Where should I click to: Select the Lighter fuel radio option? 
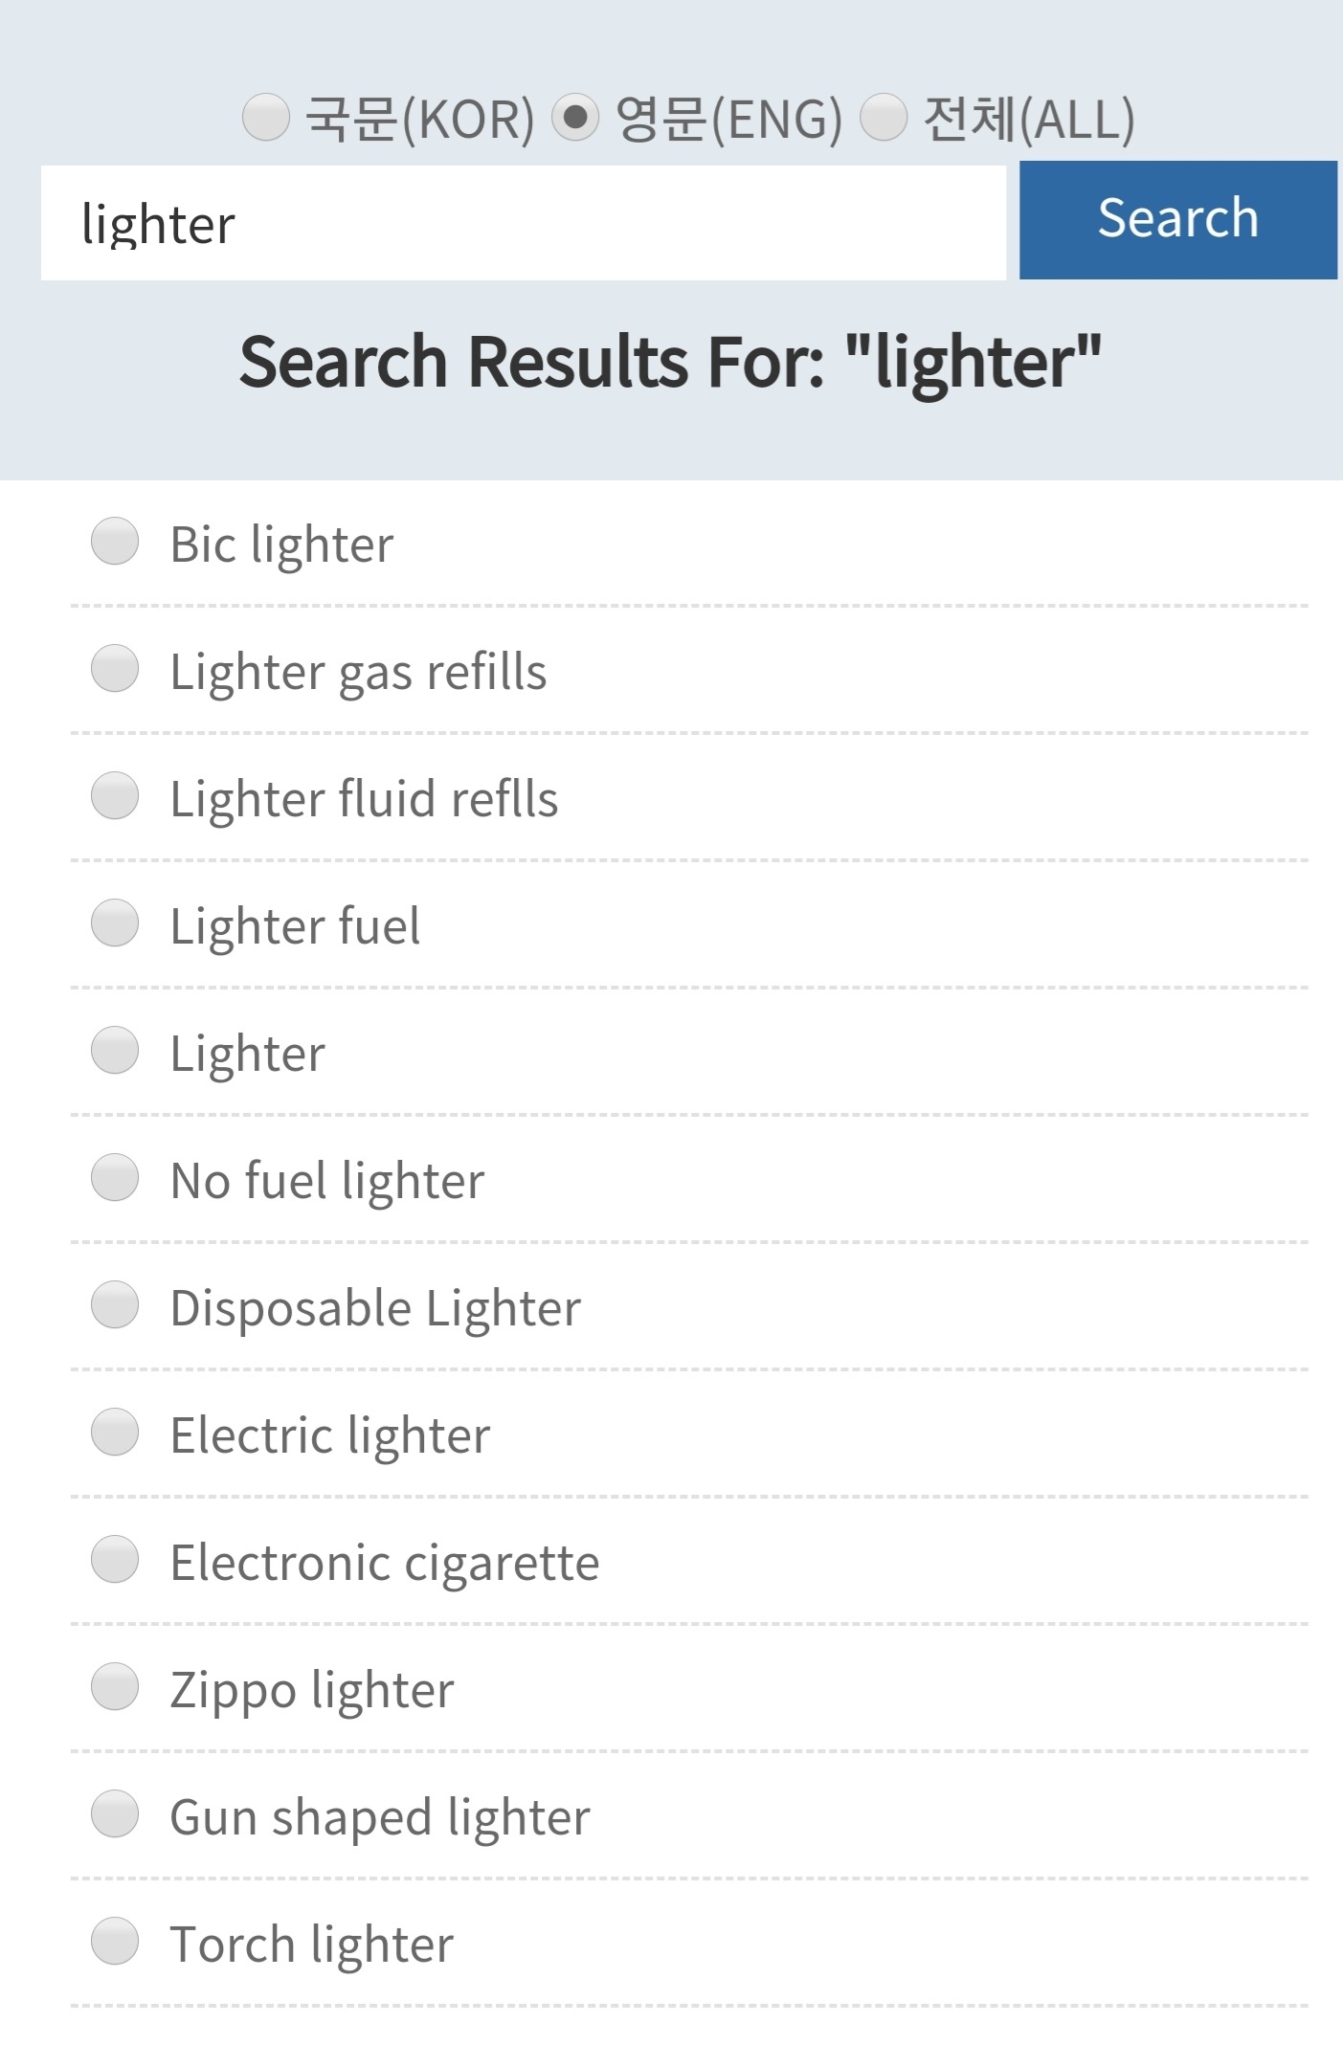pos(115,923)
